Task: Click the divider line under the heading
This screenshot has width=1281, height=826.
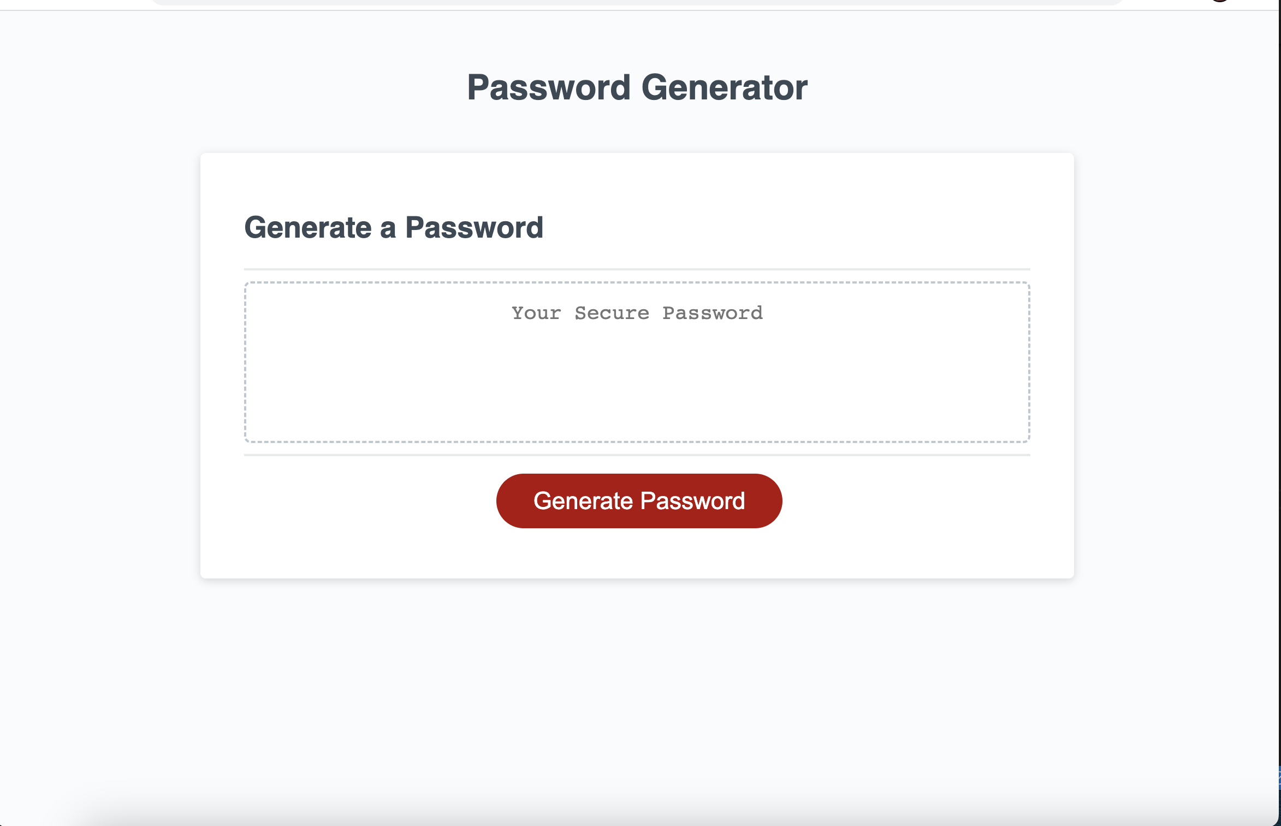Action: (x=637, y=268)
